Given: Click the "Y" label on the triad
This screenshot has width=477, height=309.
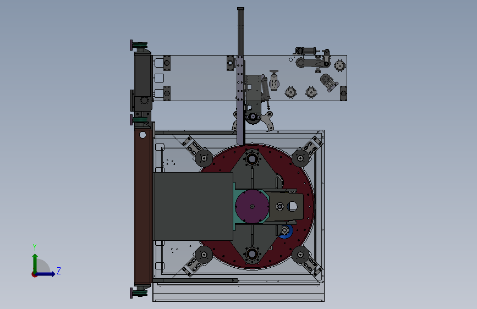Looking at the screenshot, I should click(35, 247).
